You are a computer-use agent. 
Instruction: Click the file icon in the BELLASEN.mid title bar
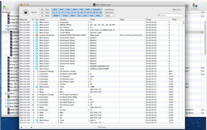(x=94, y=5)
